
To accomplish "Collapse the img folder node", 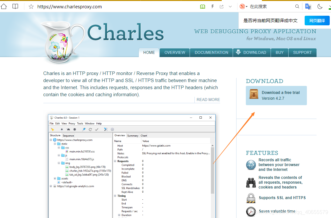I will click(x=59, y=163).
